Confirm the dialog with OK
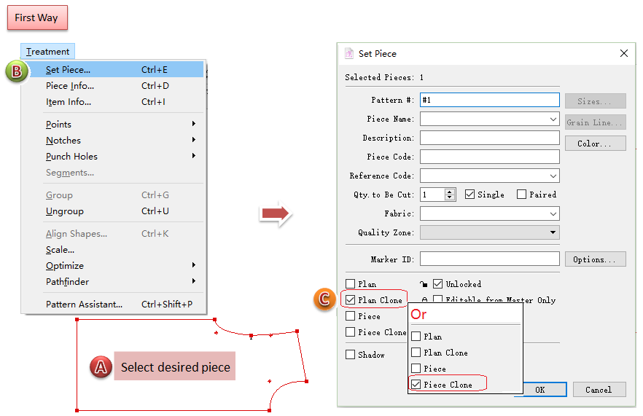This screenshot has width=643, height=416. tap(539, 390)
